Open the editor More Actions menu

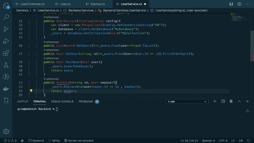point(247,4)
